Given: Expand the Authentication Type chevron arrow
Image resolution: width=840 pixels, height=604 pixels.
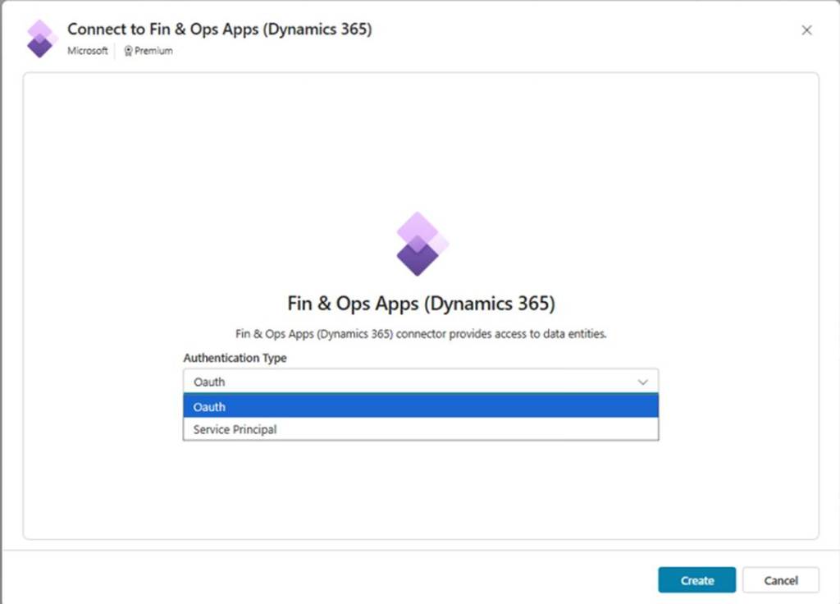Looking at the screenshot, I should pos(642,382).
